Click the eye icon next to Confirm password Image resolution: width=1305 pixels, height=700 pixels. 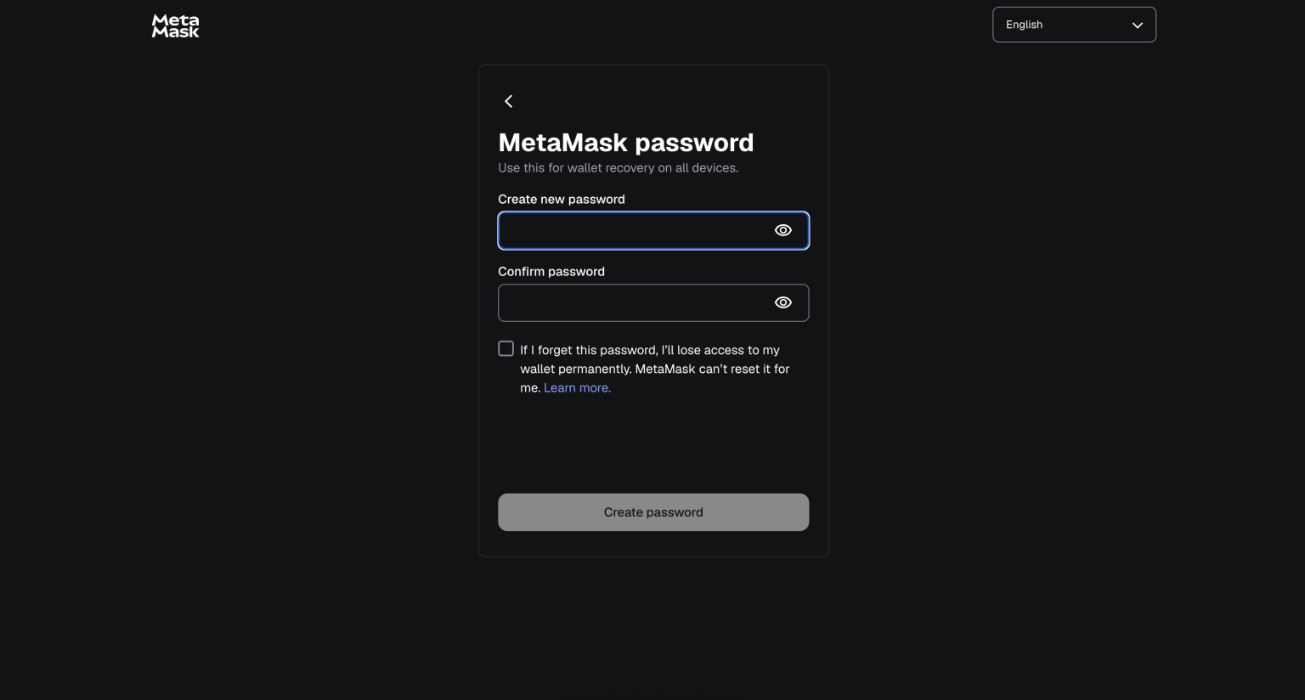782,302
